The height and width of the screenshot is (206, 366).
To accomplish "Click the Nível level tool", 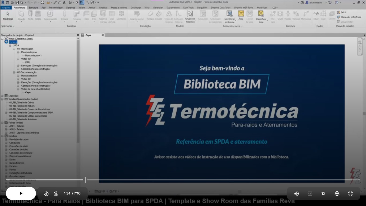I will [x=316, y=15].
